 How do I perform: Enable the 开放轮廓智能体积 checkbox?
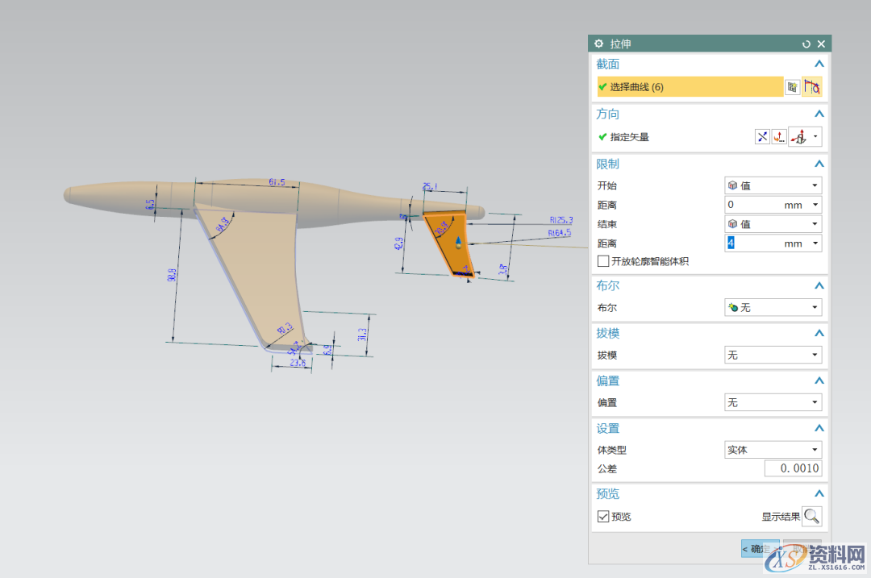(603, 261)
